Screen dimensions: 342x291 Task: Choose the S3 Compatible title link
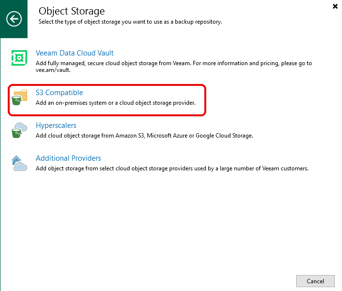59,93
